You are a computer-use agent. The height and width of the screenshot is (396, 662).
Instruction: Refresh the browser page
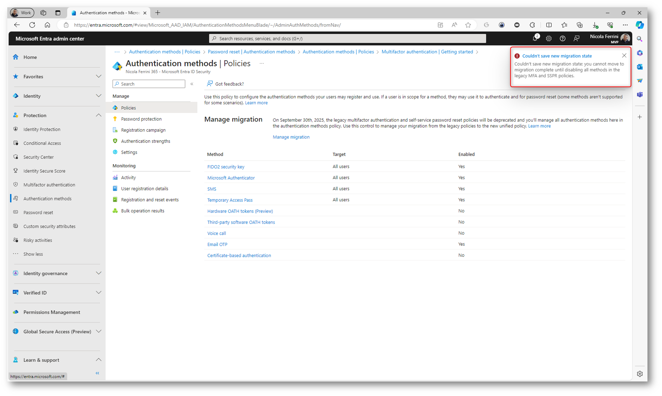(x=32, y=25)
